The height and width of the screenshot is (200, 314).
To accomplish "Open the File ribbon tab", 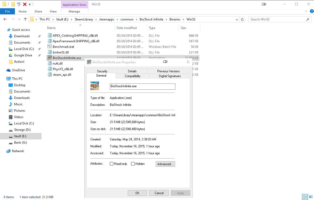I will (7, 11).
